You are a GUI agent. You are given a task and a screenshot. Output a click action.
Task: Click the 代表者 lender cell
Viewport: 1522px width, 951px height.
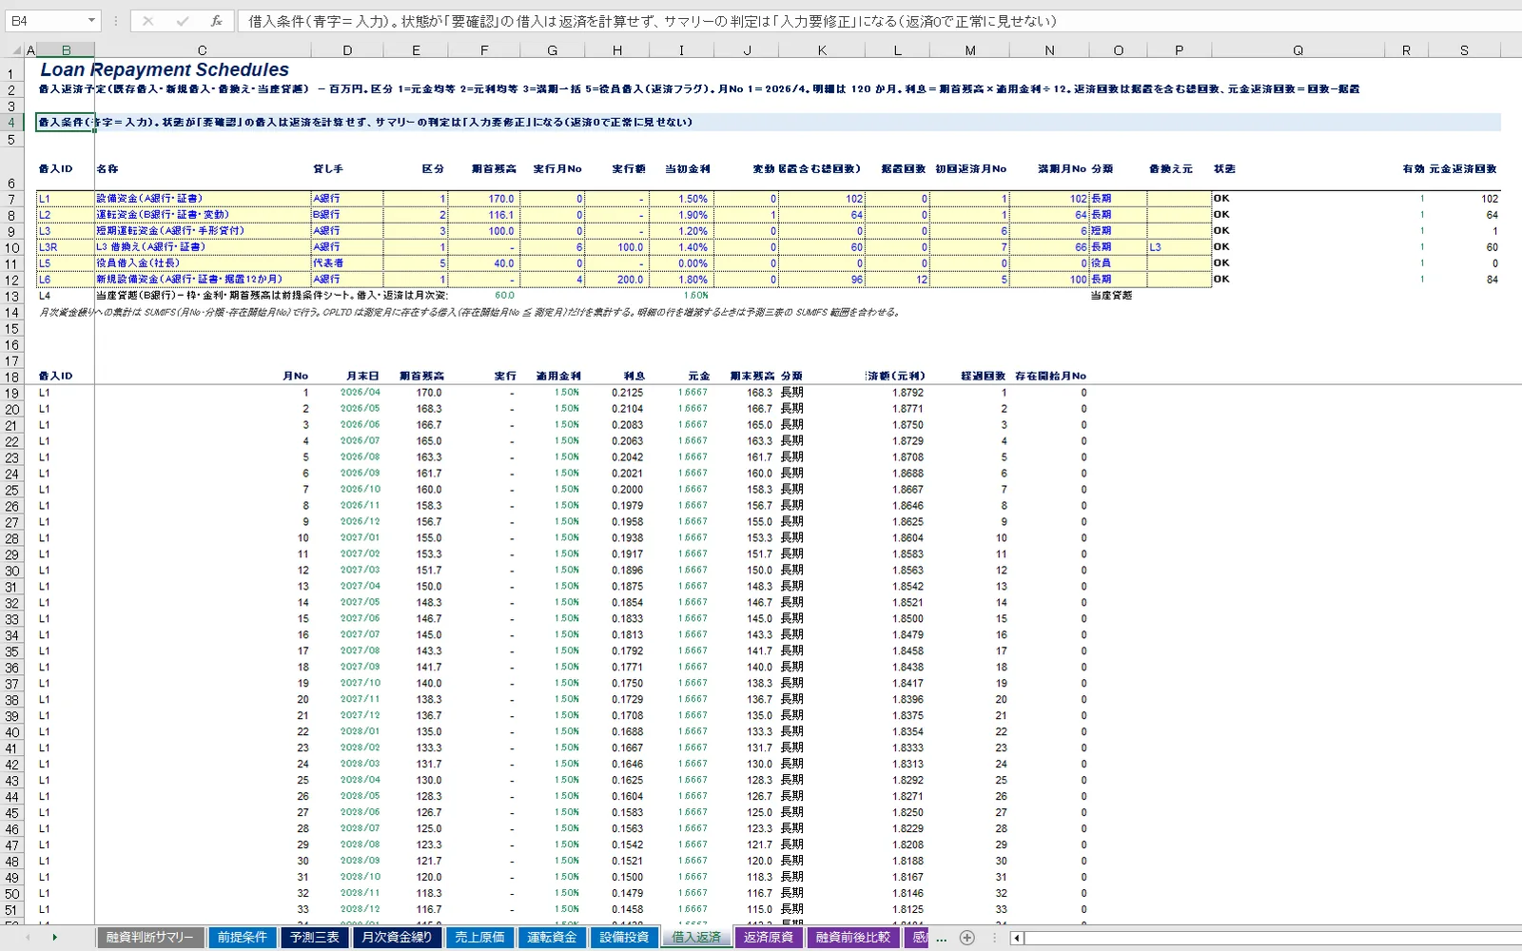tap(347, 263)
